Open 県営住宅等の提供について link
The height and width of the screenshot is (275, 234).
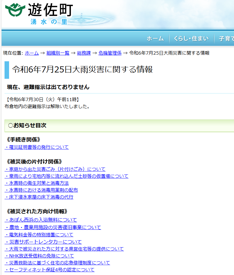click(x=64, y=249)
